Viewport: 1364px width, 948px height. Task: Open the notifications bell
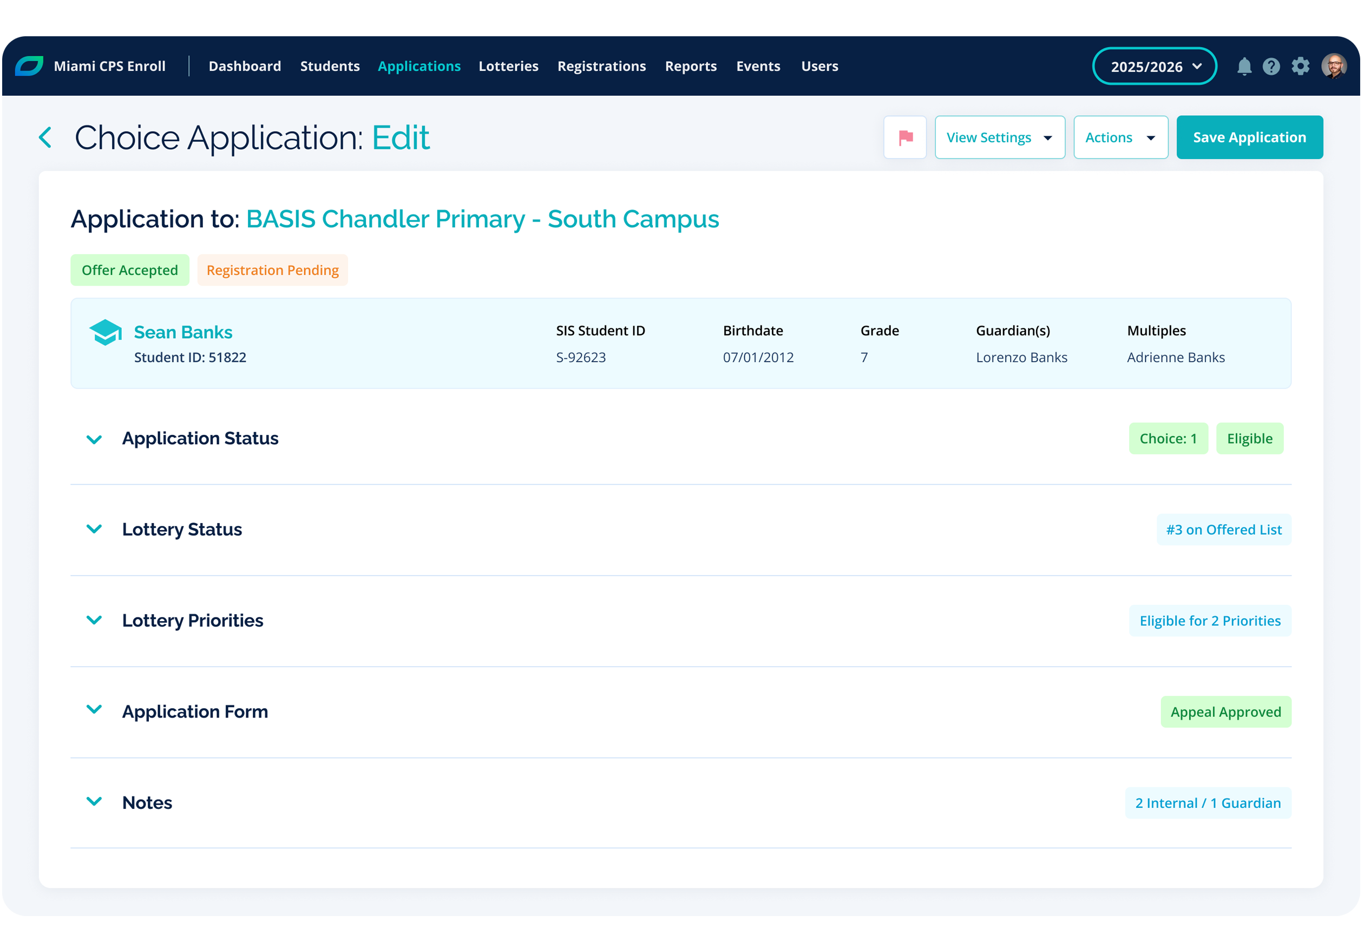[1244, 67]
